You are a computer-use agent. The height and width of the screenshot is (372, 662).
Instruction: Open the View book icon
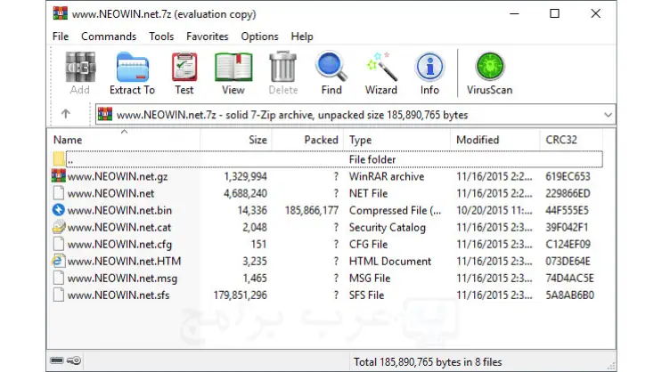click(233, 67)
